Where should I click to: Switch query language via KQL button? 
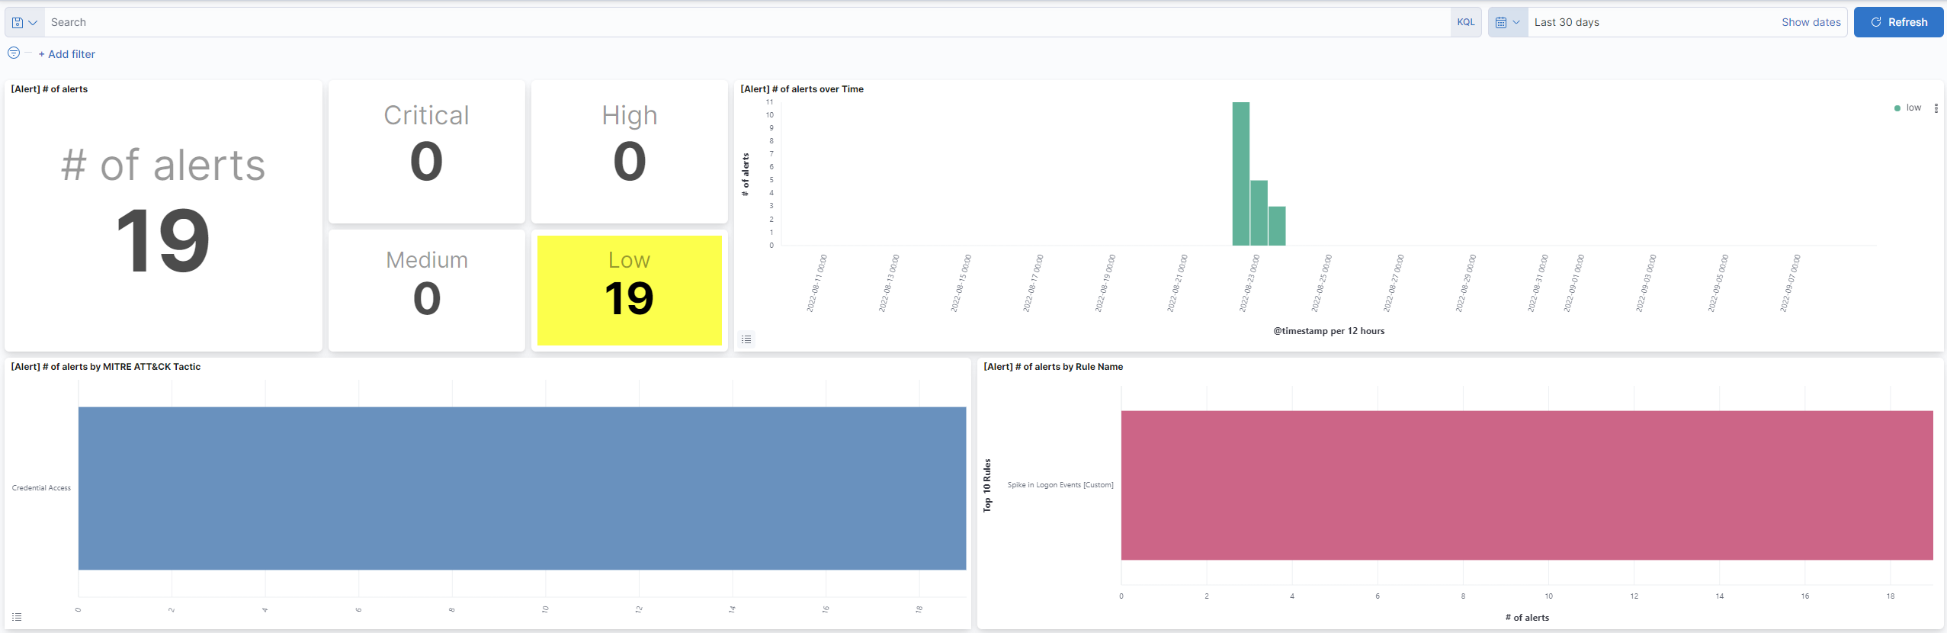click(x=1465, y=23)
